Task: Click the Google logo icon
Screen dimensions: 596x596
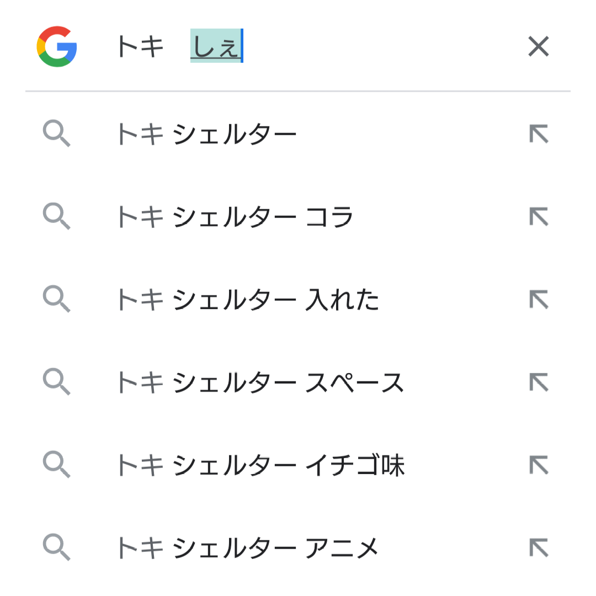Action: [x=57, y=46]
